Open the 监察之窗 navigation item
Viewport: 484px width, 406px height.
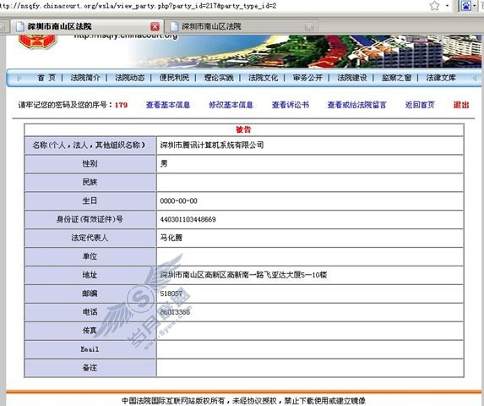[396, 78]
